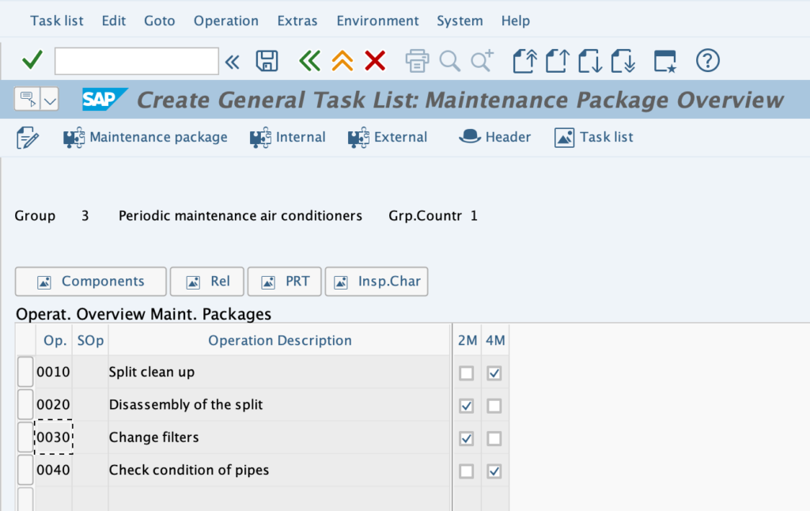The image size is (810, 511).
Task: Open the Extras menu
Action: tap(297, 21)
